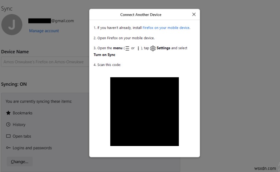Click the three-dot menu icon in step 3
Viewport: 280px width, 172px height.
(138, 48)
